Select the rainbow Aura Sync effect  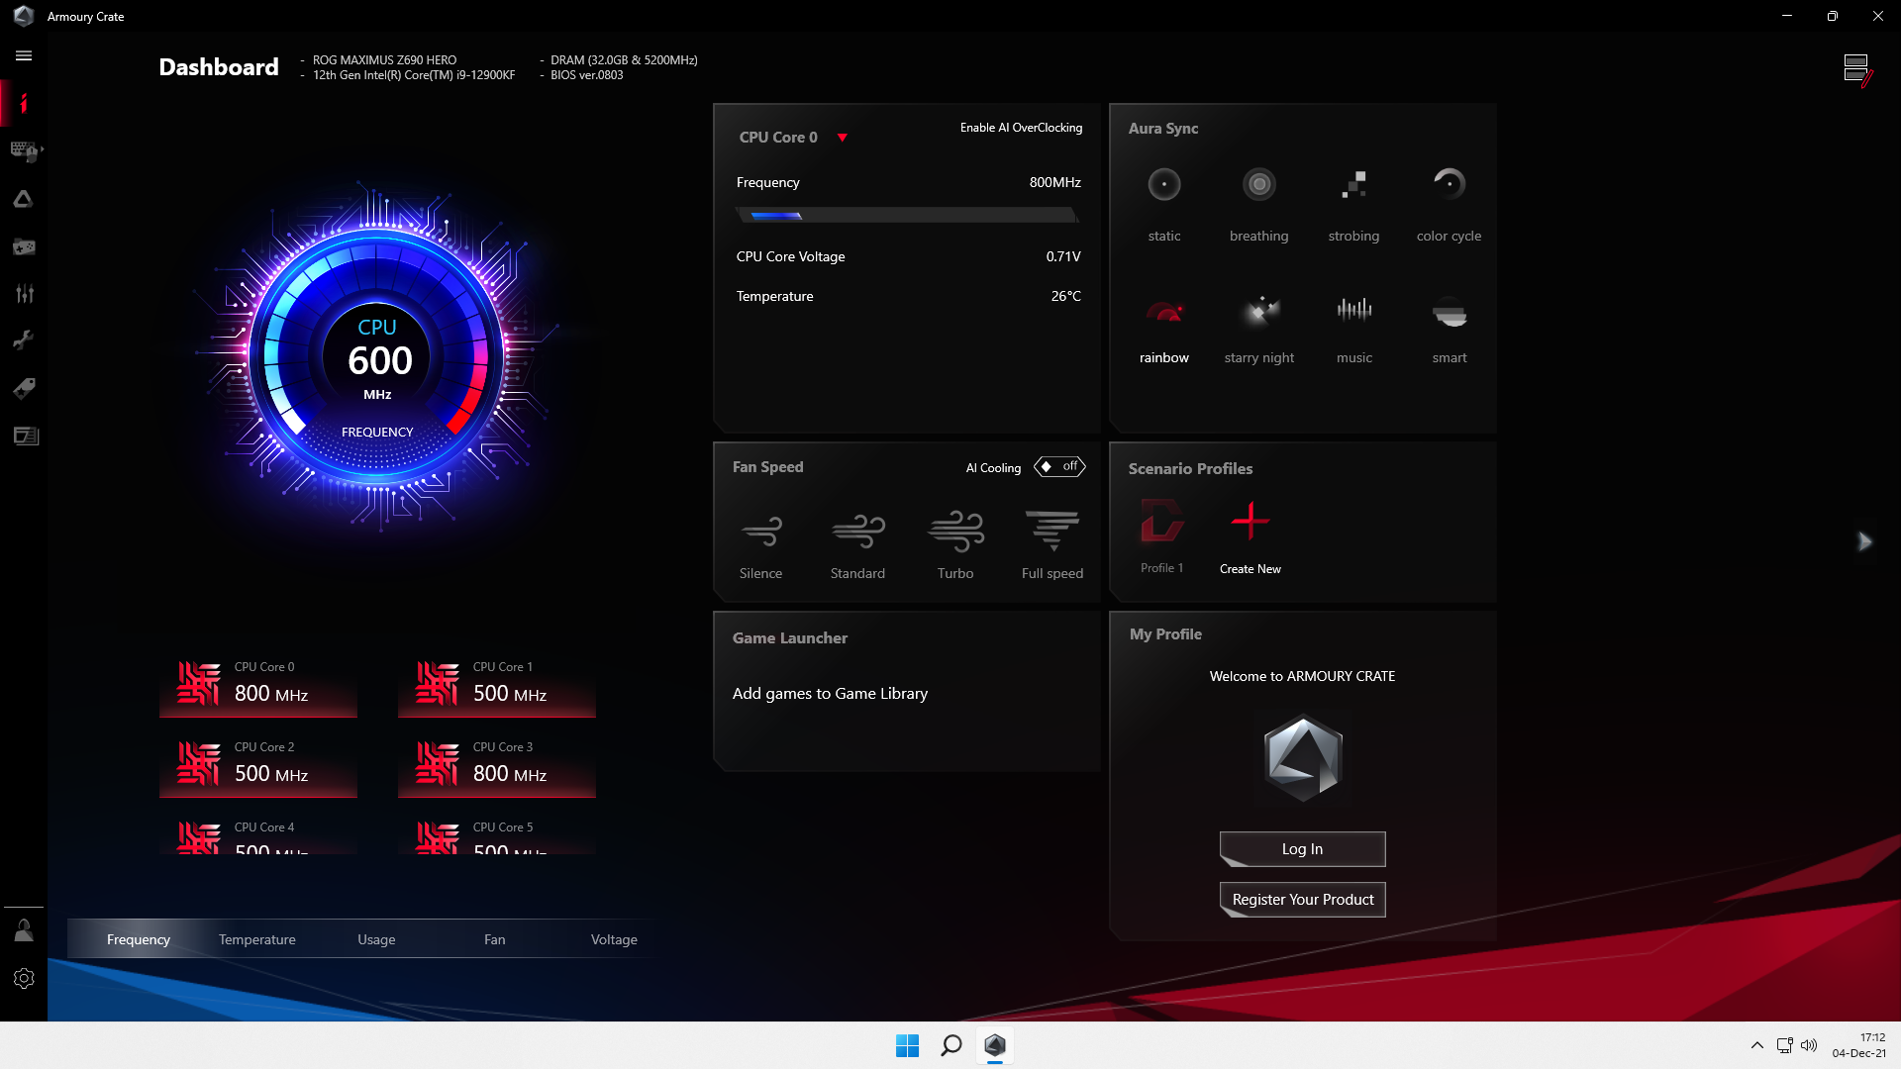click(x=1164, y=315)
